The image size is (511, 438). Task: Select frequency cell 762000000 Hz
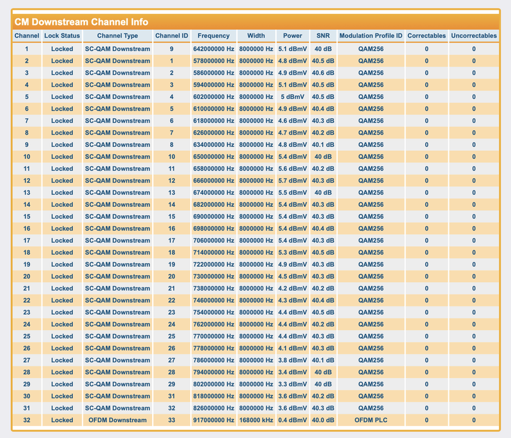[x=213, y=324]
